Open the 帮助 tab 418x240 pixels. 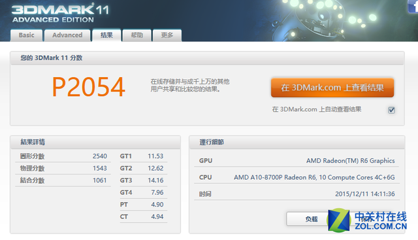[137, 35]
